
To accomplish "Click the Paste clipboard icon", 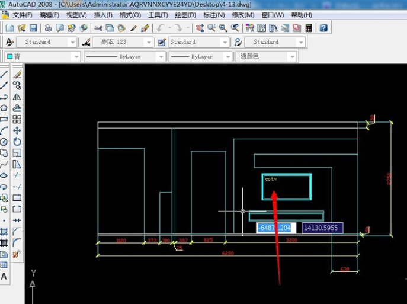I will (x=121, y=28).
